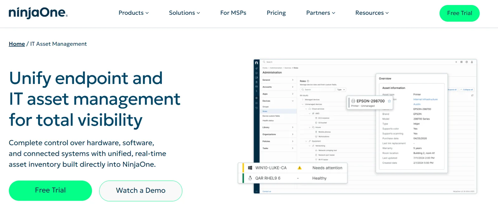Open the Solutions dropdown menu

[184, 13]
